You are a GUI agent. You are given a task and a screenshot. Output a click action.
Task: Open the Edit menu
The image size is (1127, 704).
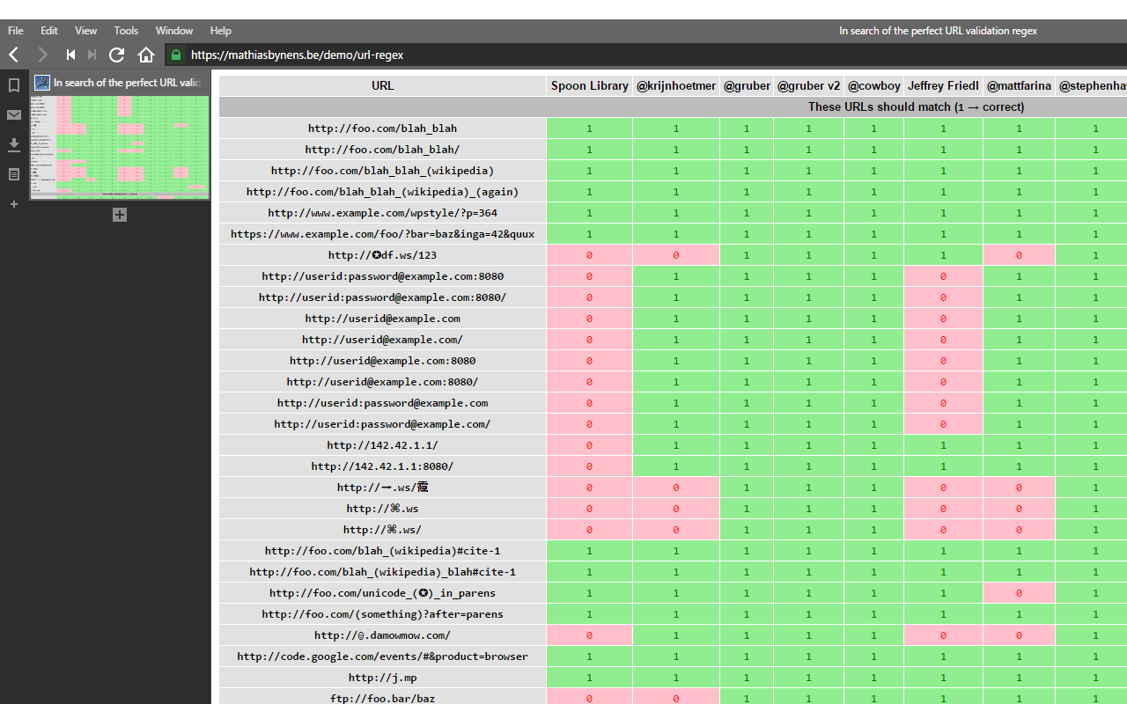tap(49, 31)
